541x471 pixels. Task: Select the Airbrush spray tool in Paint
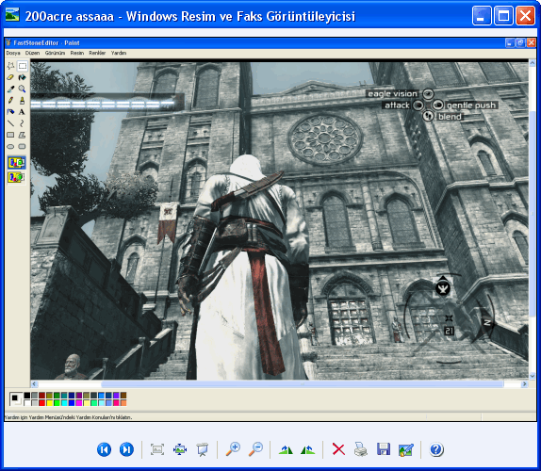(x=10, y=112)
